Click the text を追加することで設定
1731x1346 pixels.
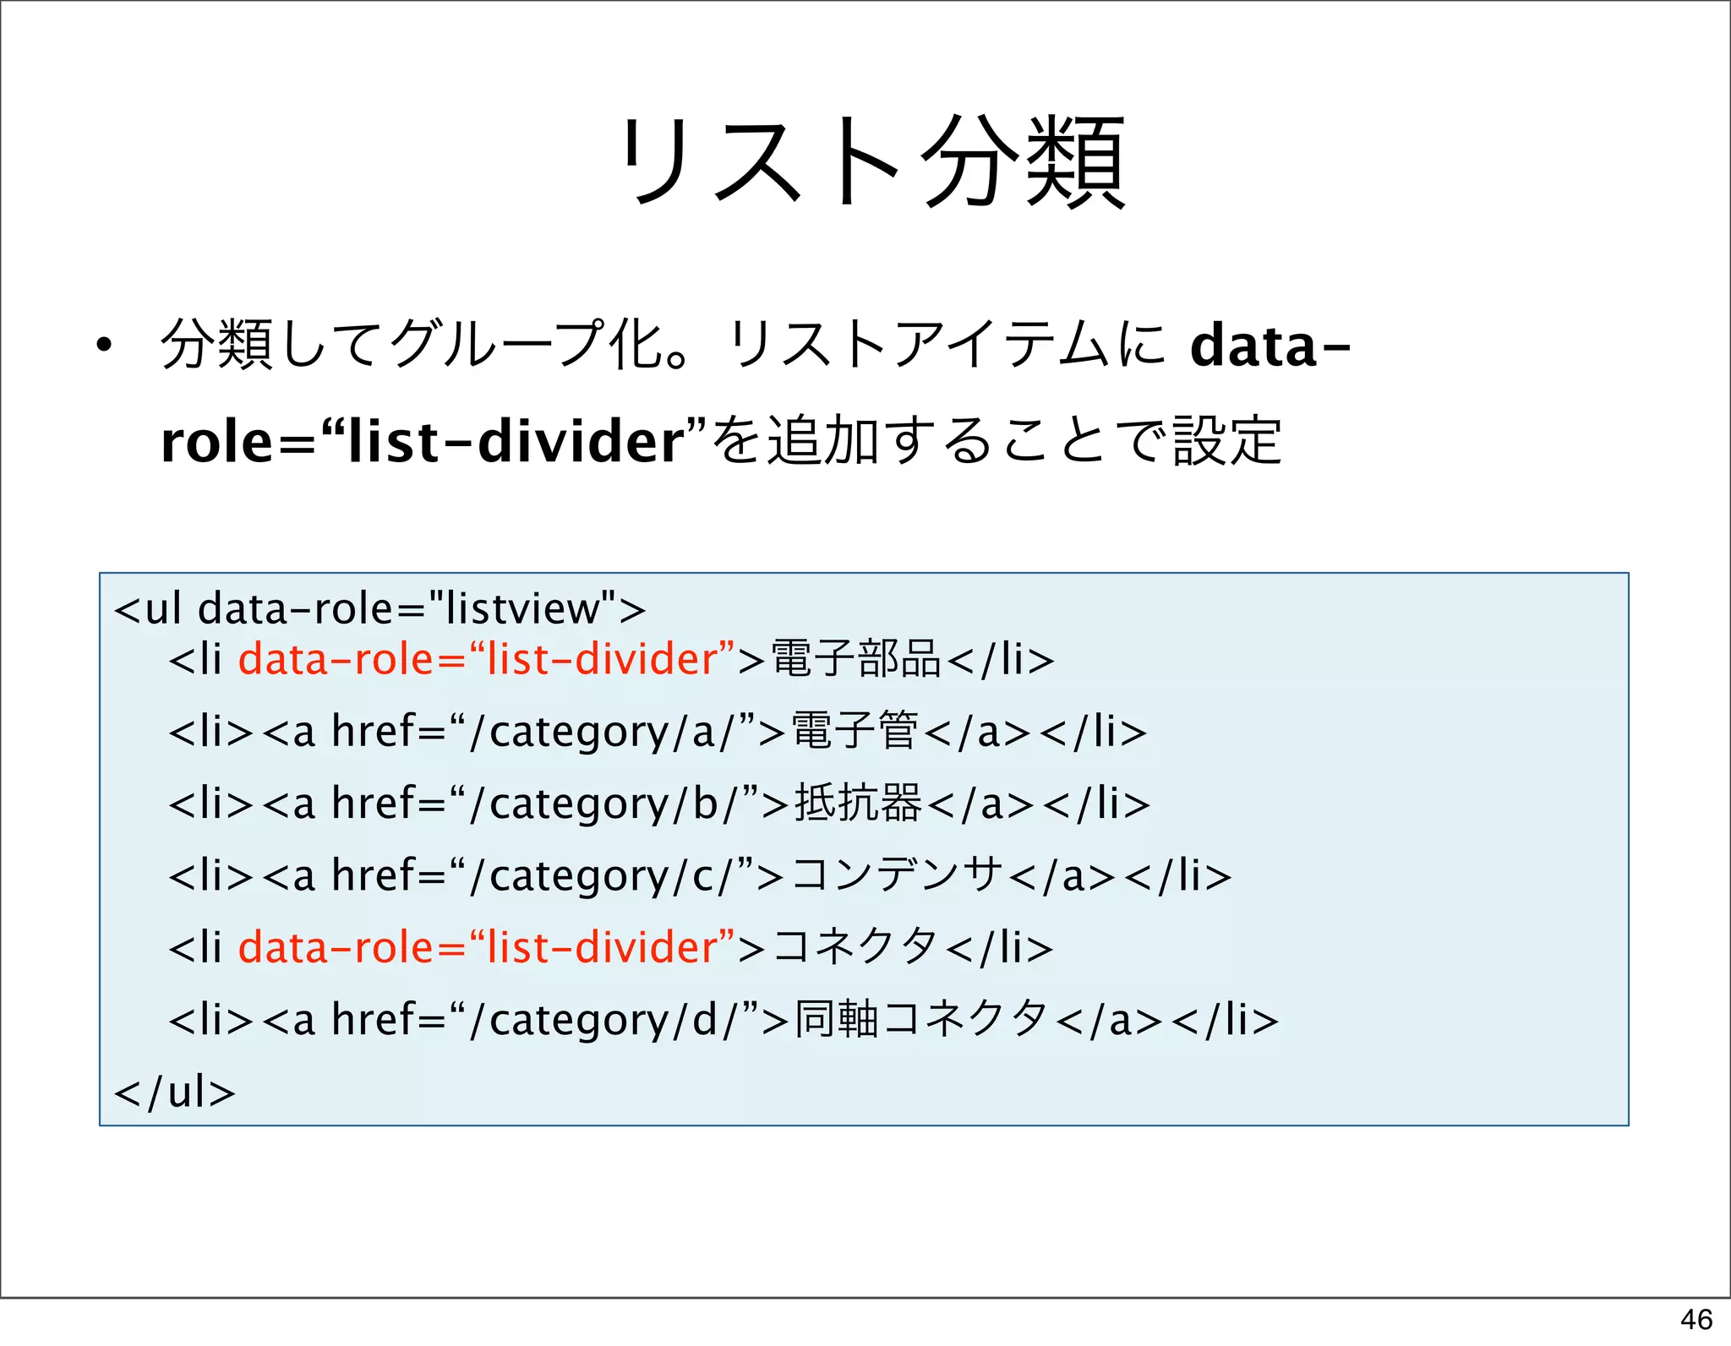tap(997, 441)
